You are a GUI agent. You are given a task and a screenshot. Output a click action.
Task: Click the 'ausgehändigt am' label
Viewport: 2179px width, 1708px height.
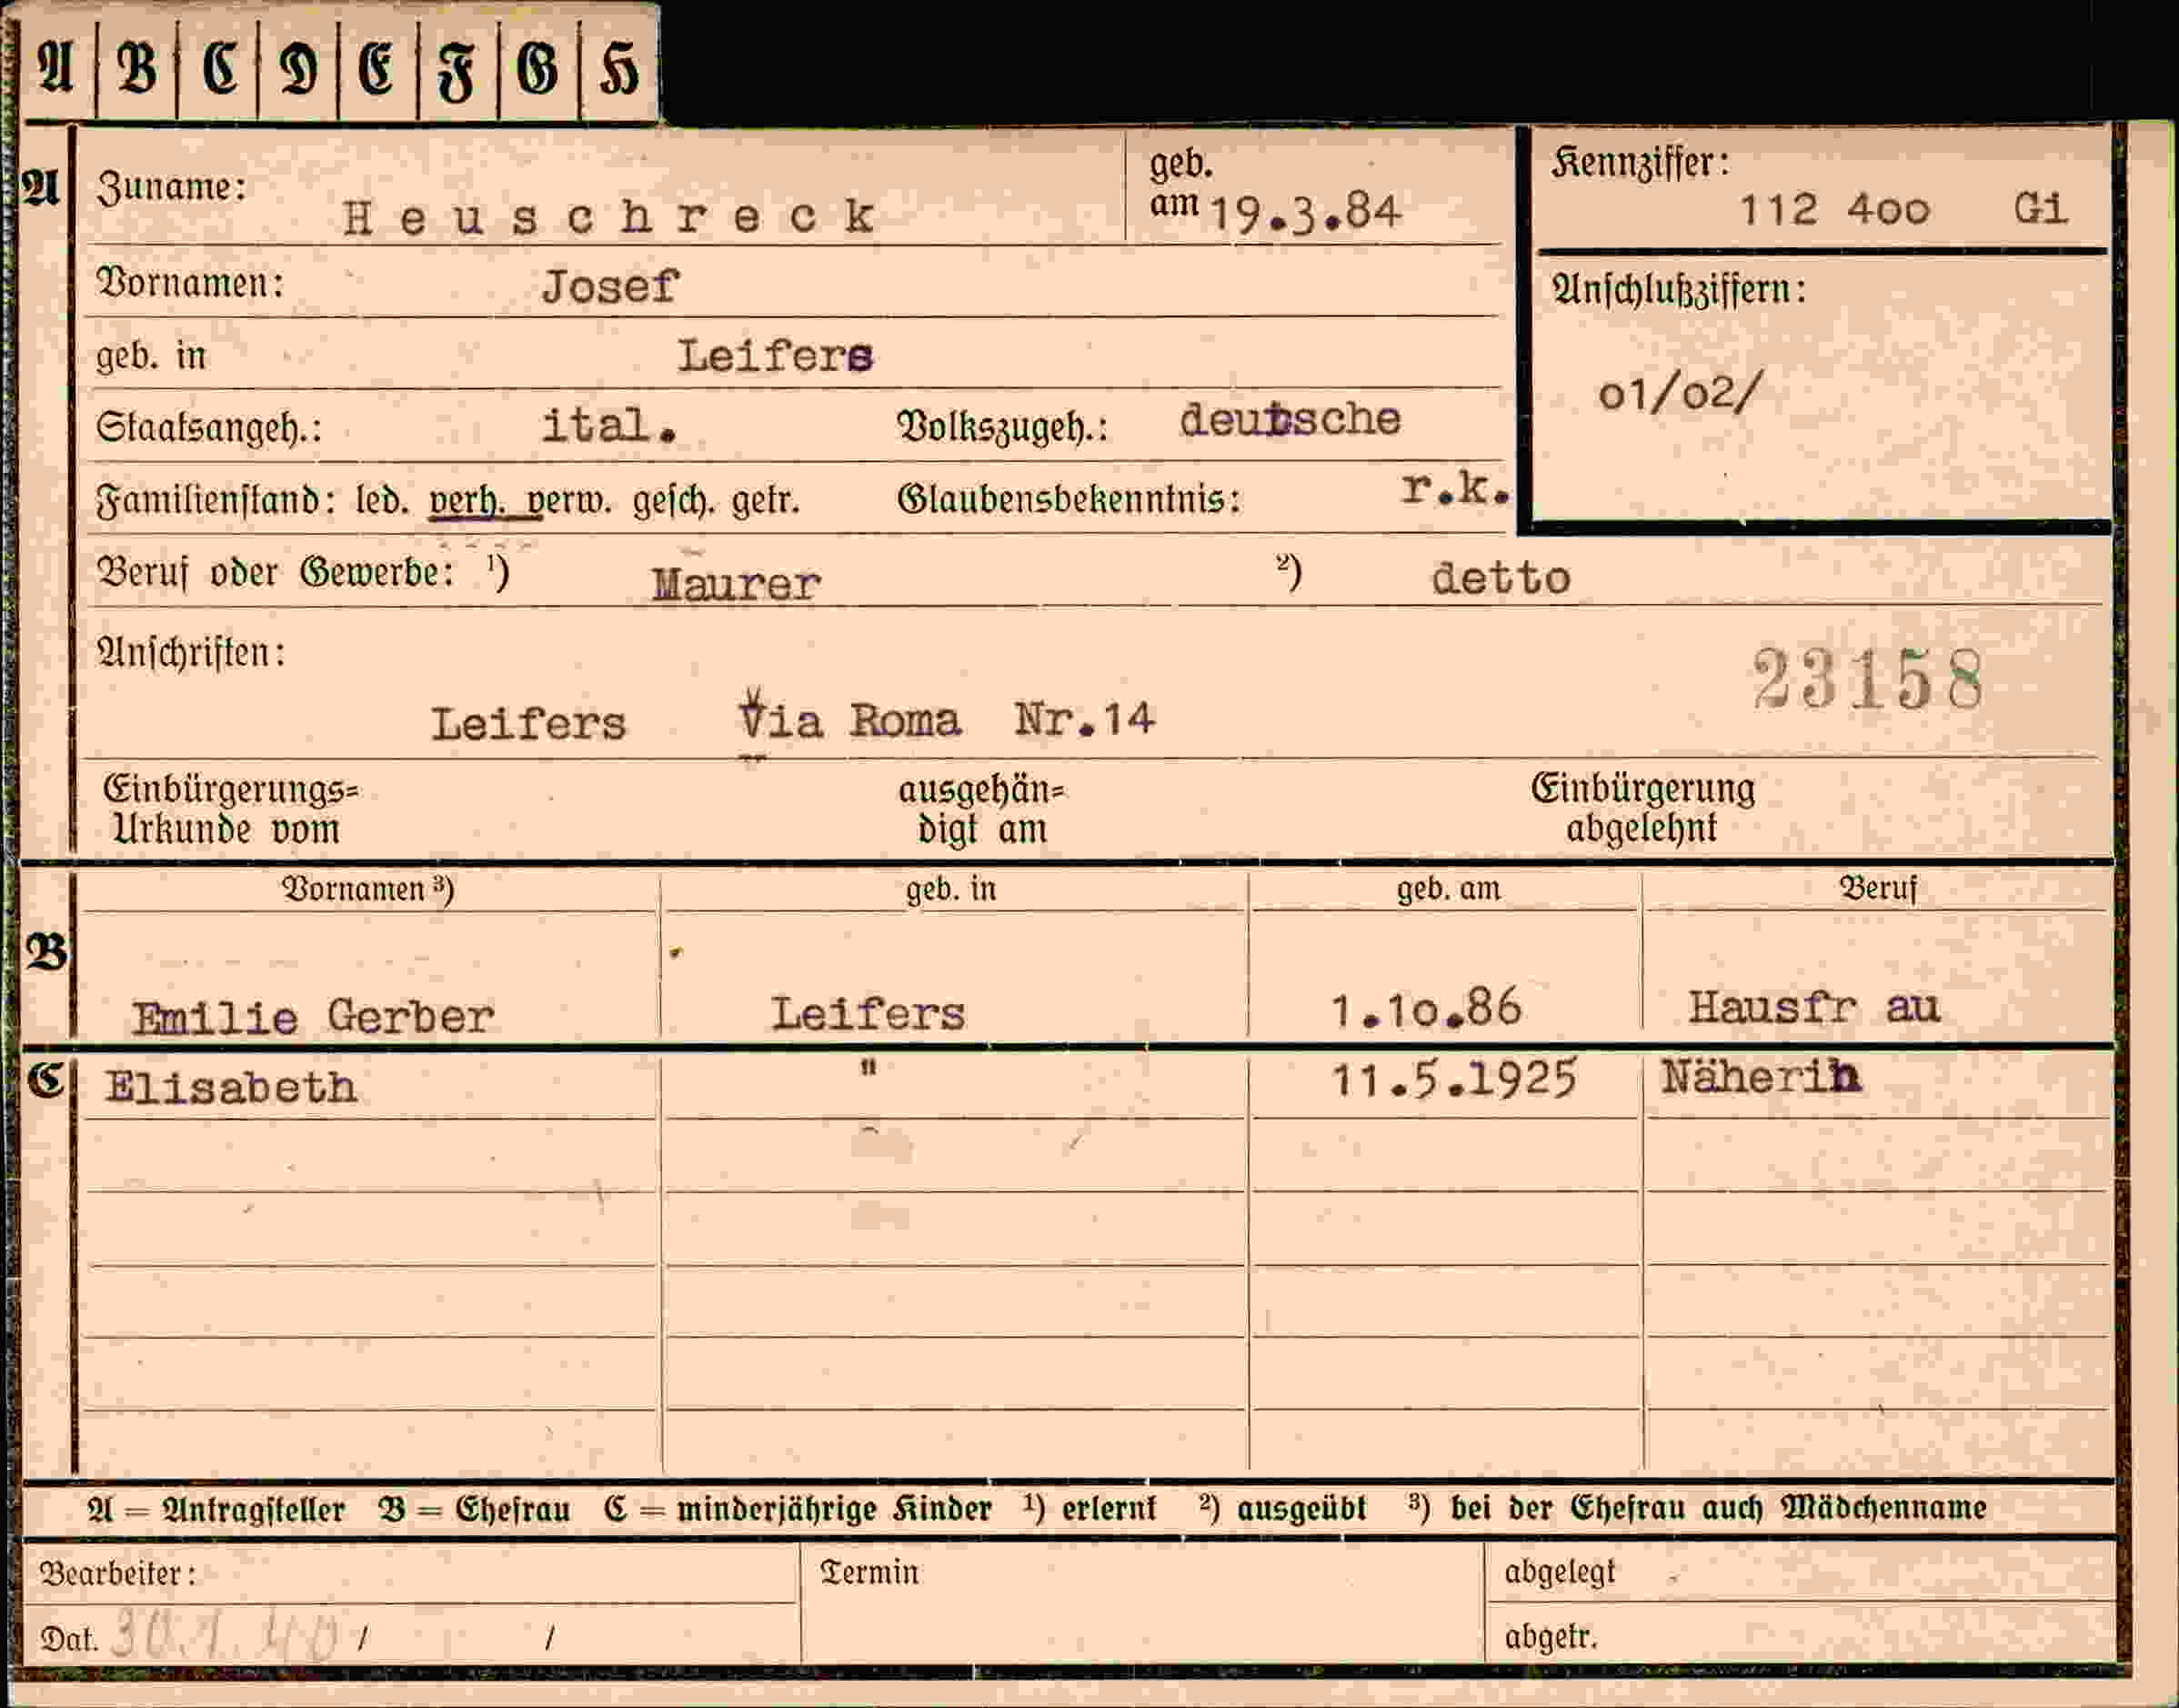(x=981, y=810)
